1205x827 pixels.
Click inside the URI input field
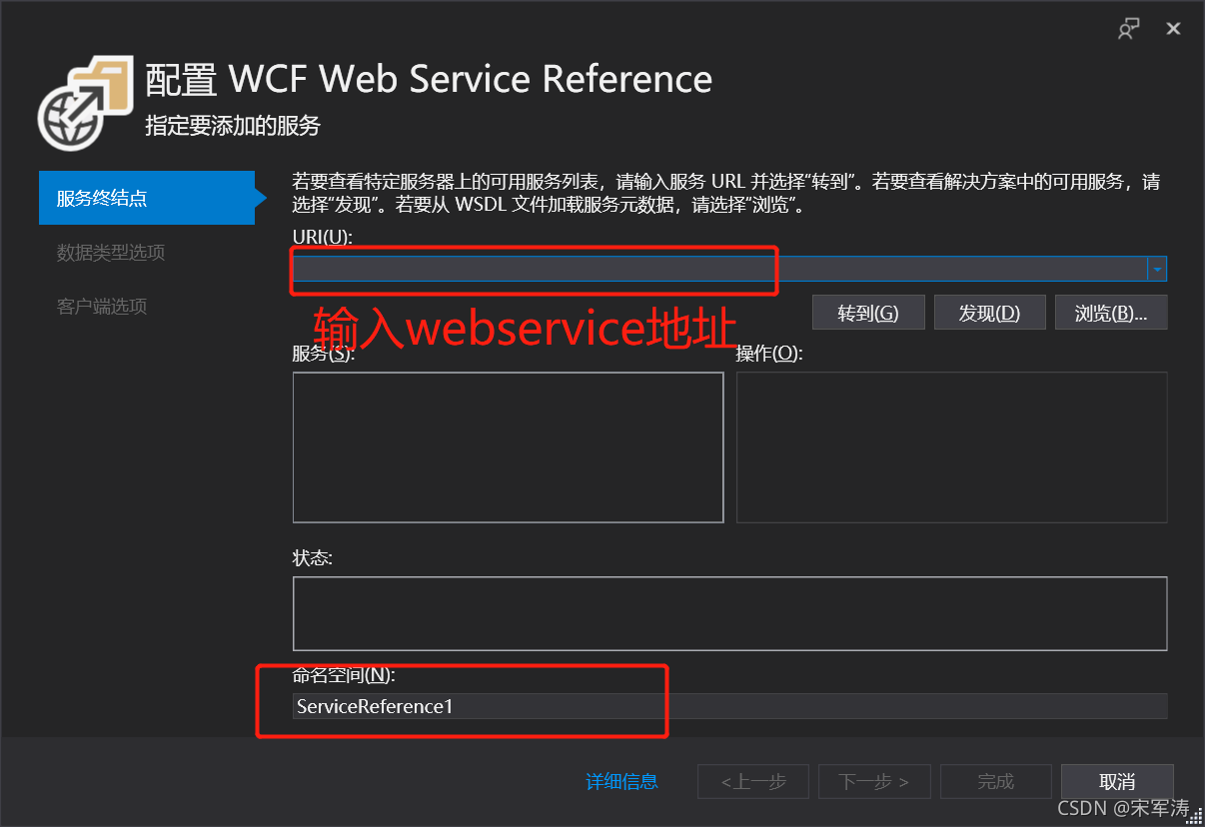coord(600,268)
